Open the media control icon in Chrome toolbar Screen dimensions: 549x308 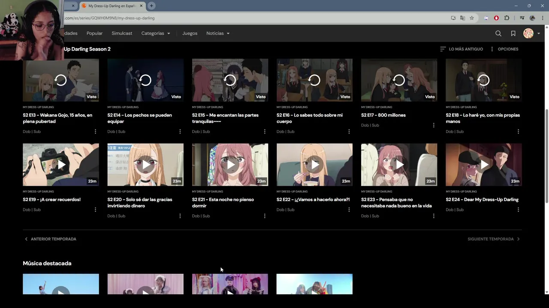(x=522, y=18)
